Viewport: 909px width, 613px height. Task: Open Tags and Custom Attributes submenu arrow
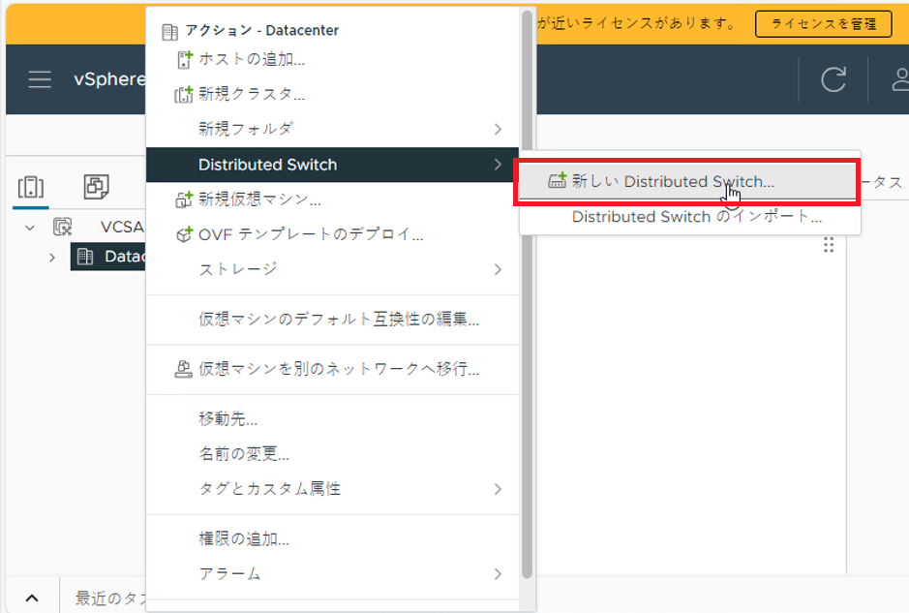(x=498, y=489)
